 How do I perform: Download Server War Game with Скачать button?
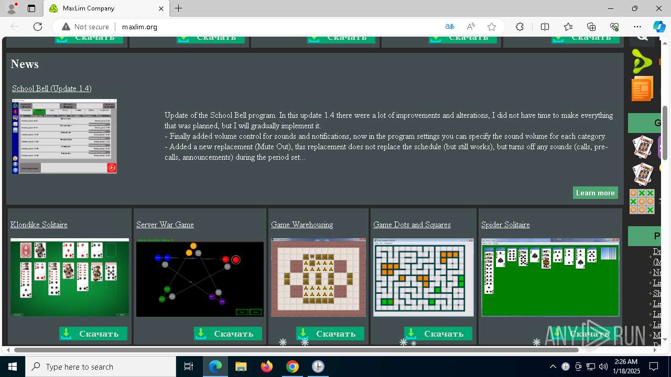(228, 334)
